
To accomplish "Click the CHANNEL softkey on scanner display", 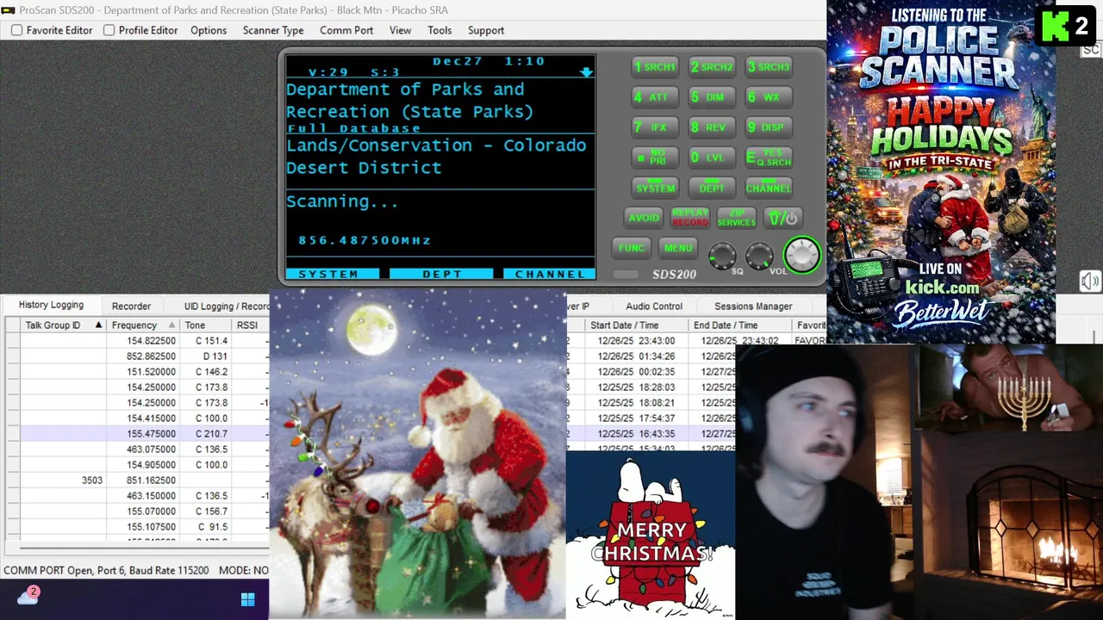I will click(549, 274).
